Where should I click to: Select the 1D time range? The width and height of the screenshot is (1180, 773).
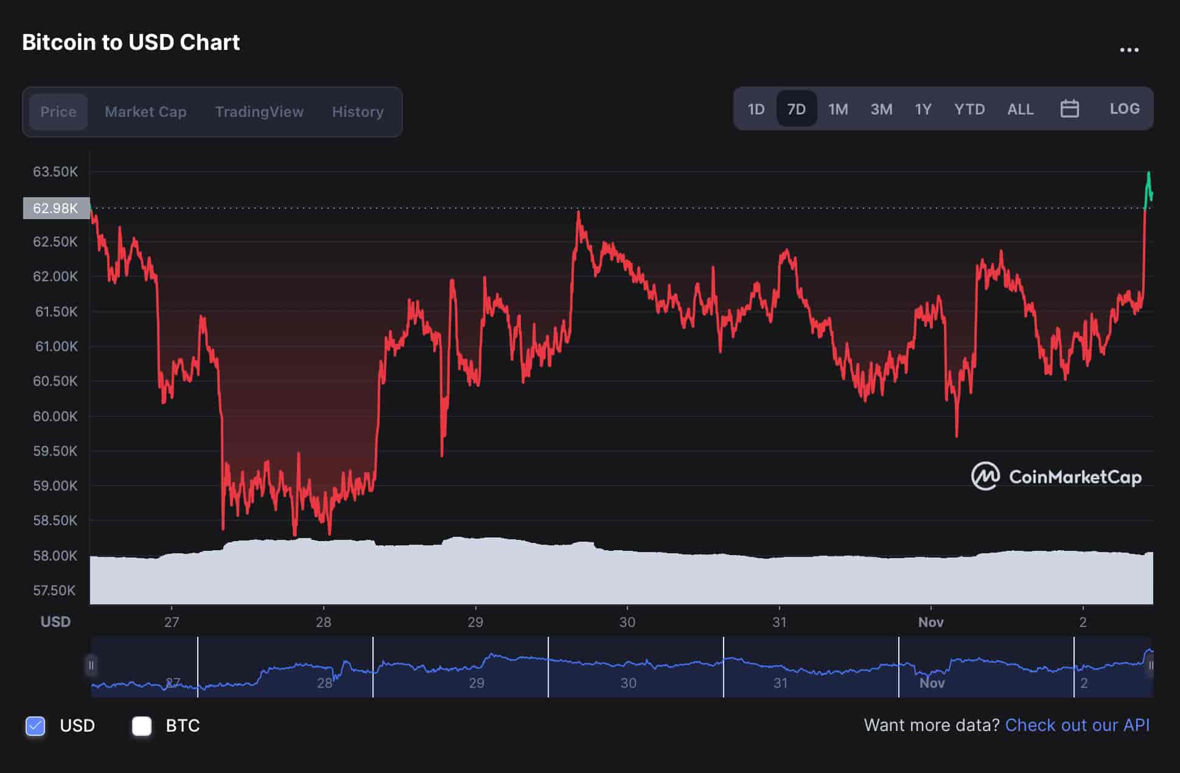pos(756,109)
